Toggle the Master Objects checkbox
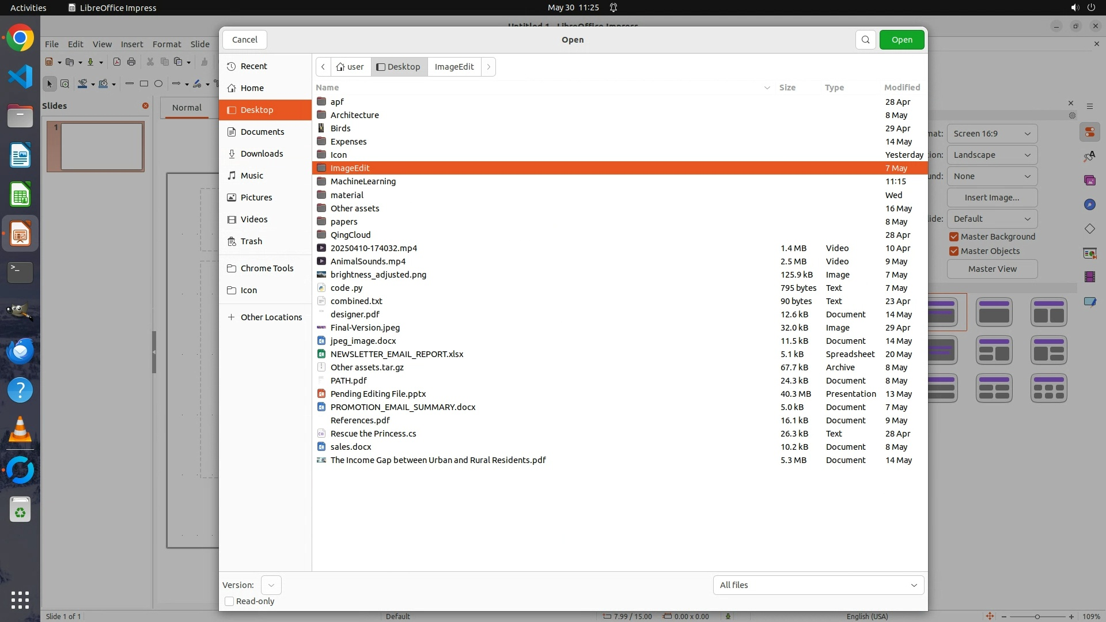Image resolution: width=1106 pixels, height=622 pixels. [x=954, y=251]
